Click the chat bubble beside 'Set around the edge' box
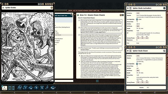The image size is (168, 94). click(79, 35)
